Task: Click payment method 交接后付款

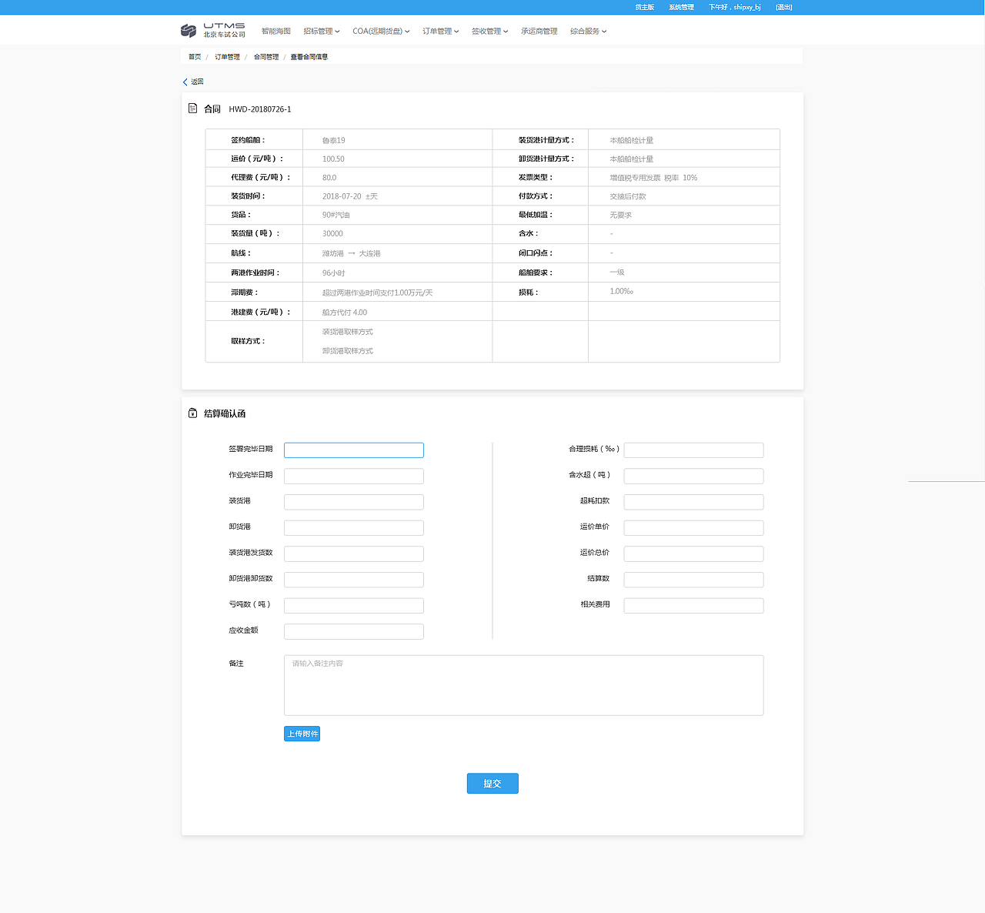Action: pos(628,196)
